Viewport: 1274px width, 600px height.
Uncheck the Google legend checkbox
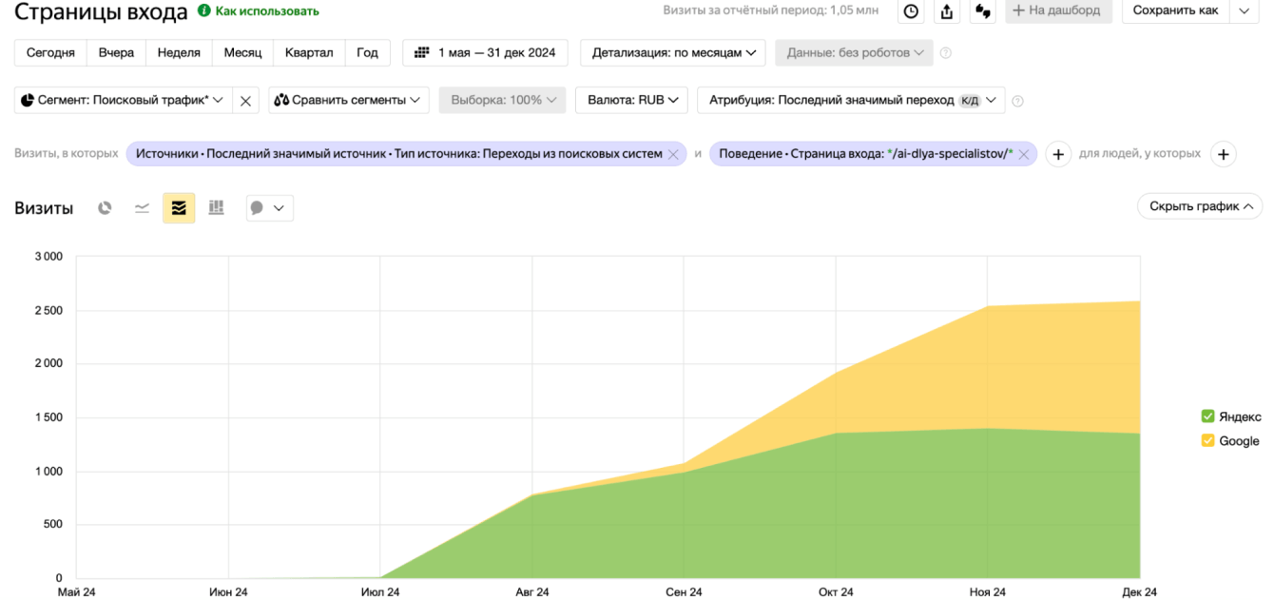(1207, 440)
